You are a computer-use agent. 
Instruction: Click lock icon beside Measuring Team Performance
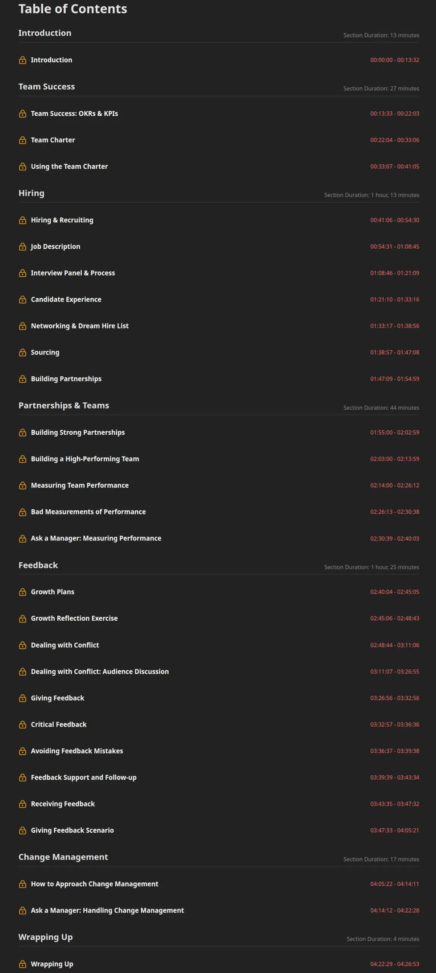[22, 485]
